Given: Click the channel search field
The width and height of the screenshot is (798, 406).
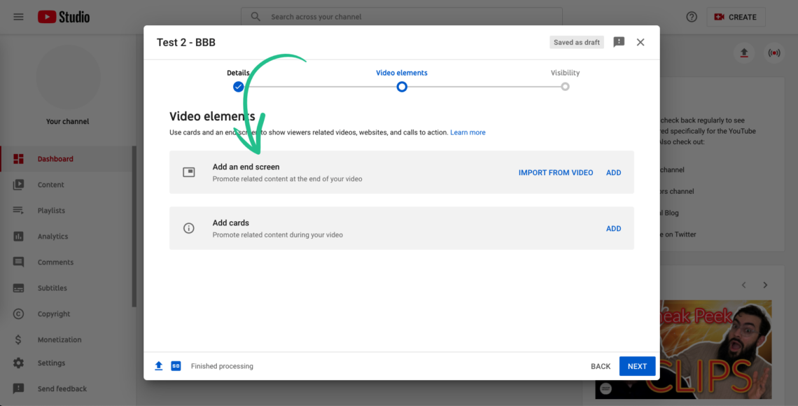Looking at the screenshot, I should click(402, 16).
